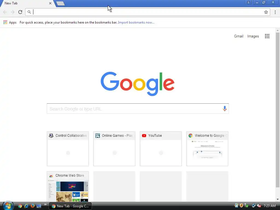
Task: Click the security shield tray icon
Action: pos(241,206)
